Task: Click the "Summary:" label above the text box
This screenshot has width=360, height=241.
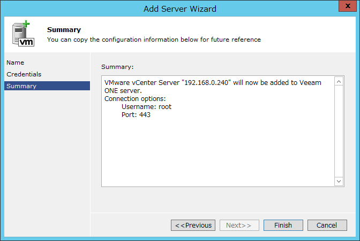Action: pos(117,67)
